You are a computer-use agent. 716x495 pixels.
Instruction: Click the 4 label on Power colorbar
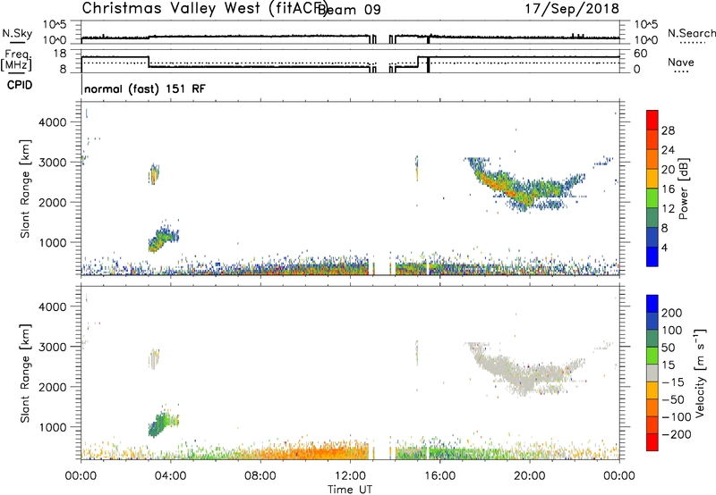click(665, 247)
